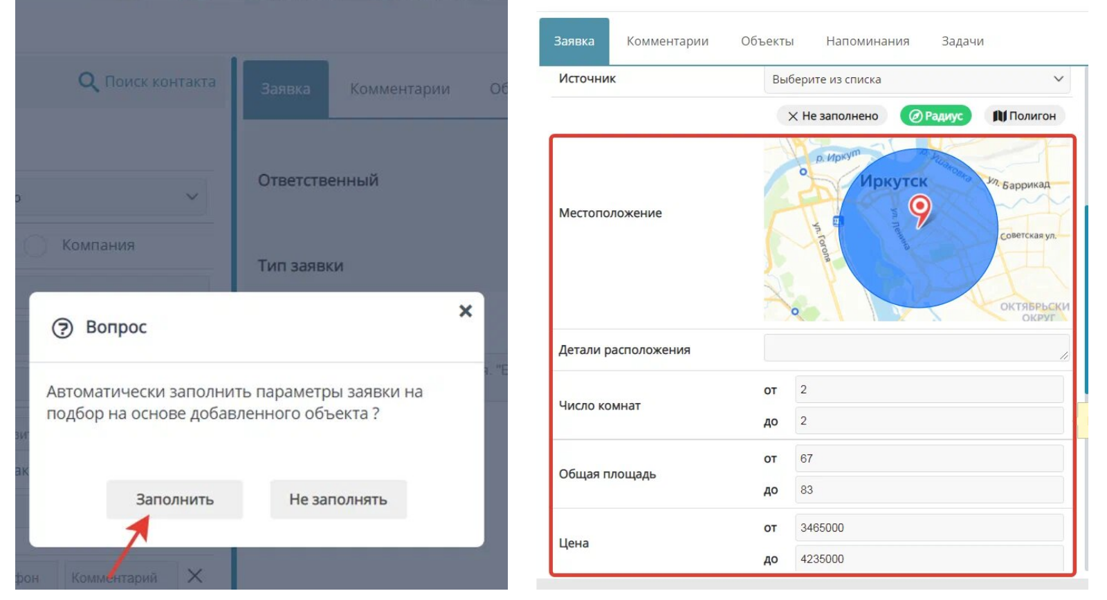Click the Источник label
The image size is (1107, 600).
coord(587,79)
